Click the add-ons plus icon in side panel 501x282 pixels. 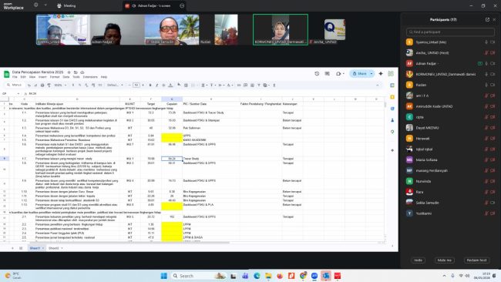392,150
